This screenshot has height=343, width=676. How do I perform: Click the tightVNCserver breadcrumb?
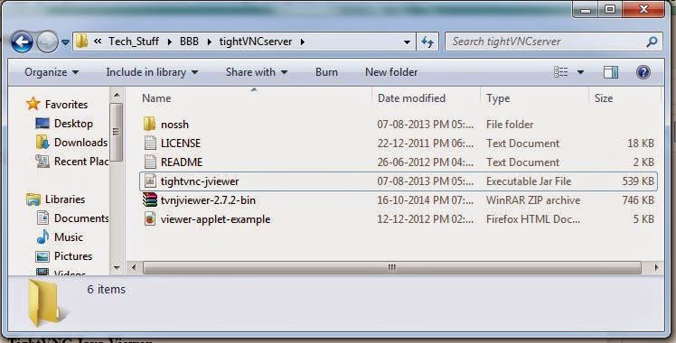255,42
